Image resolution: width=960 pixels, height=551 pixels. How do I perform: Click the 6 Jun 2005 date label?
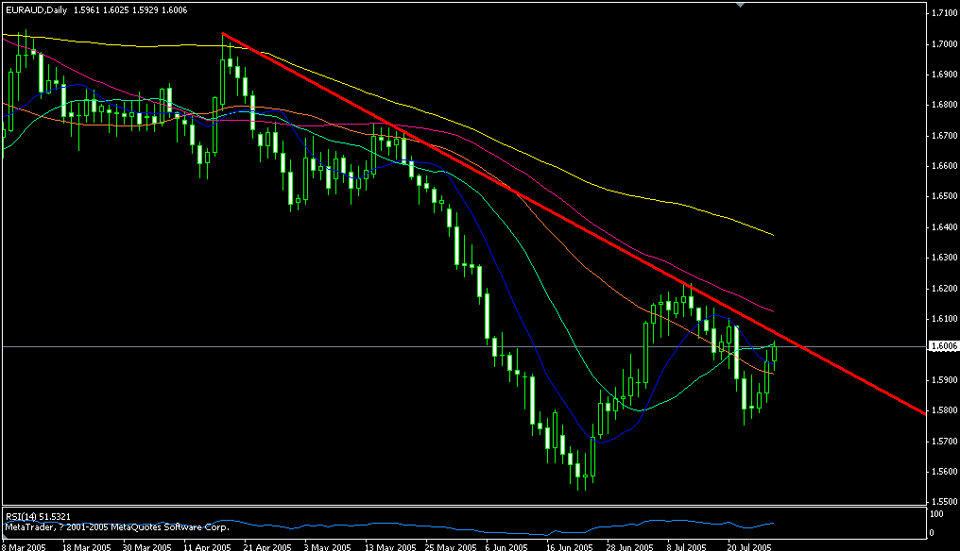[x=506, y=546]
